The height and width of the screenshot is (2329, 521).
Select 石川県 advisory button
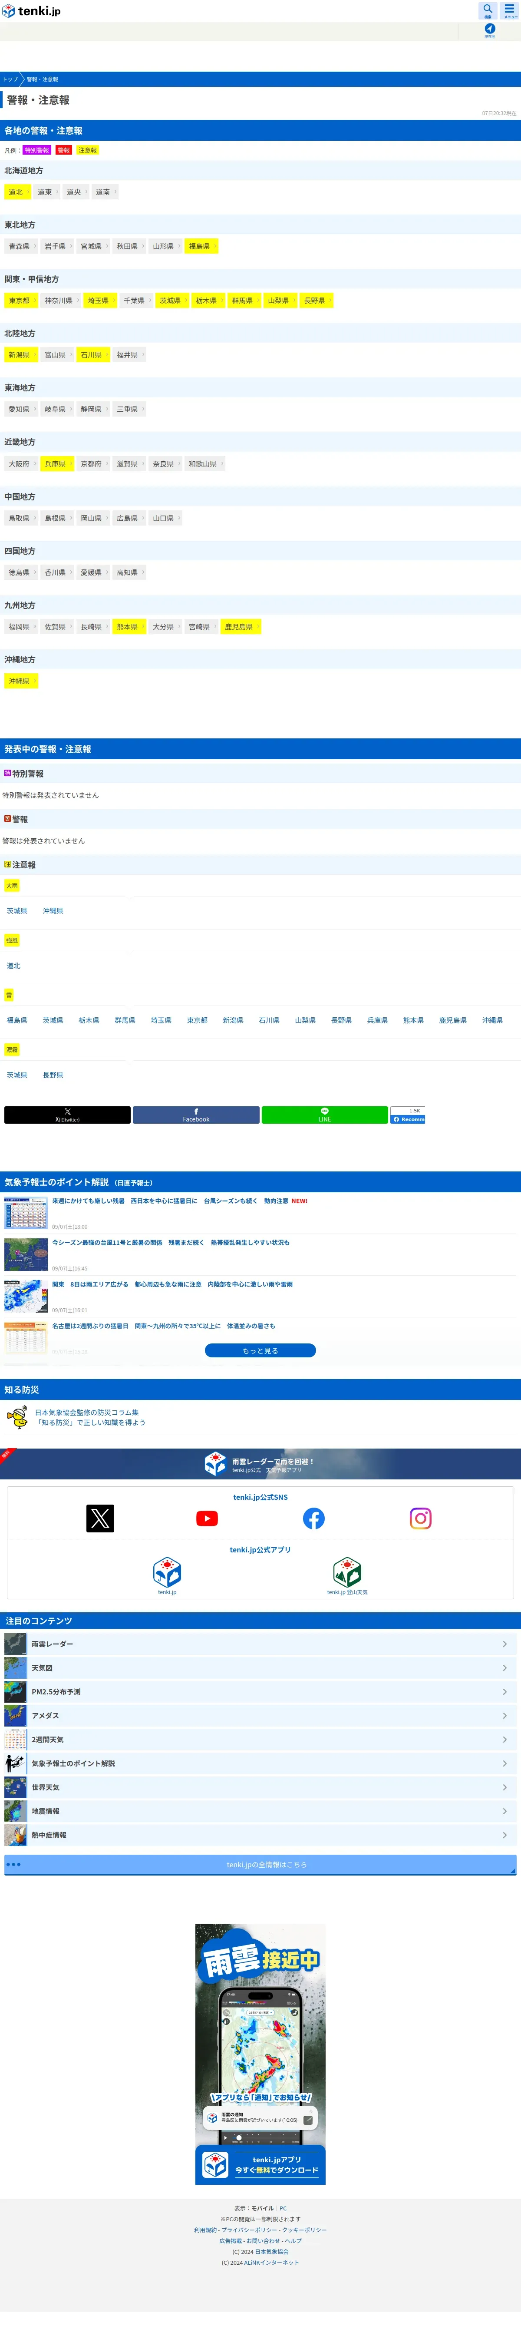[93, 355]
